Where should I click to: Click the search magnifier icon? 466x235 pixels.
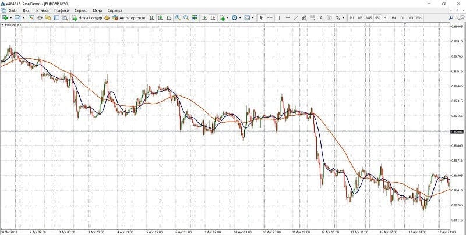click(451, 18)
